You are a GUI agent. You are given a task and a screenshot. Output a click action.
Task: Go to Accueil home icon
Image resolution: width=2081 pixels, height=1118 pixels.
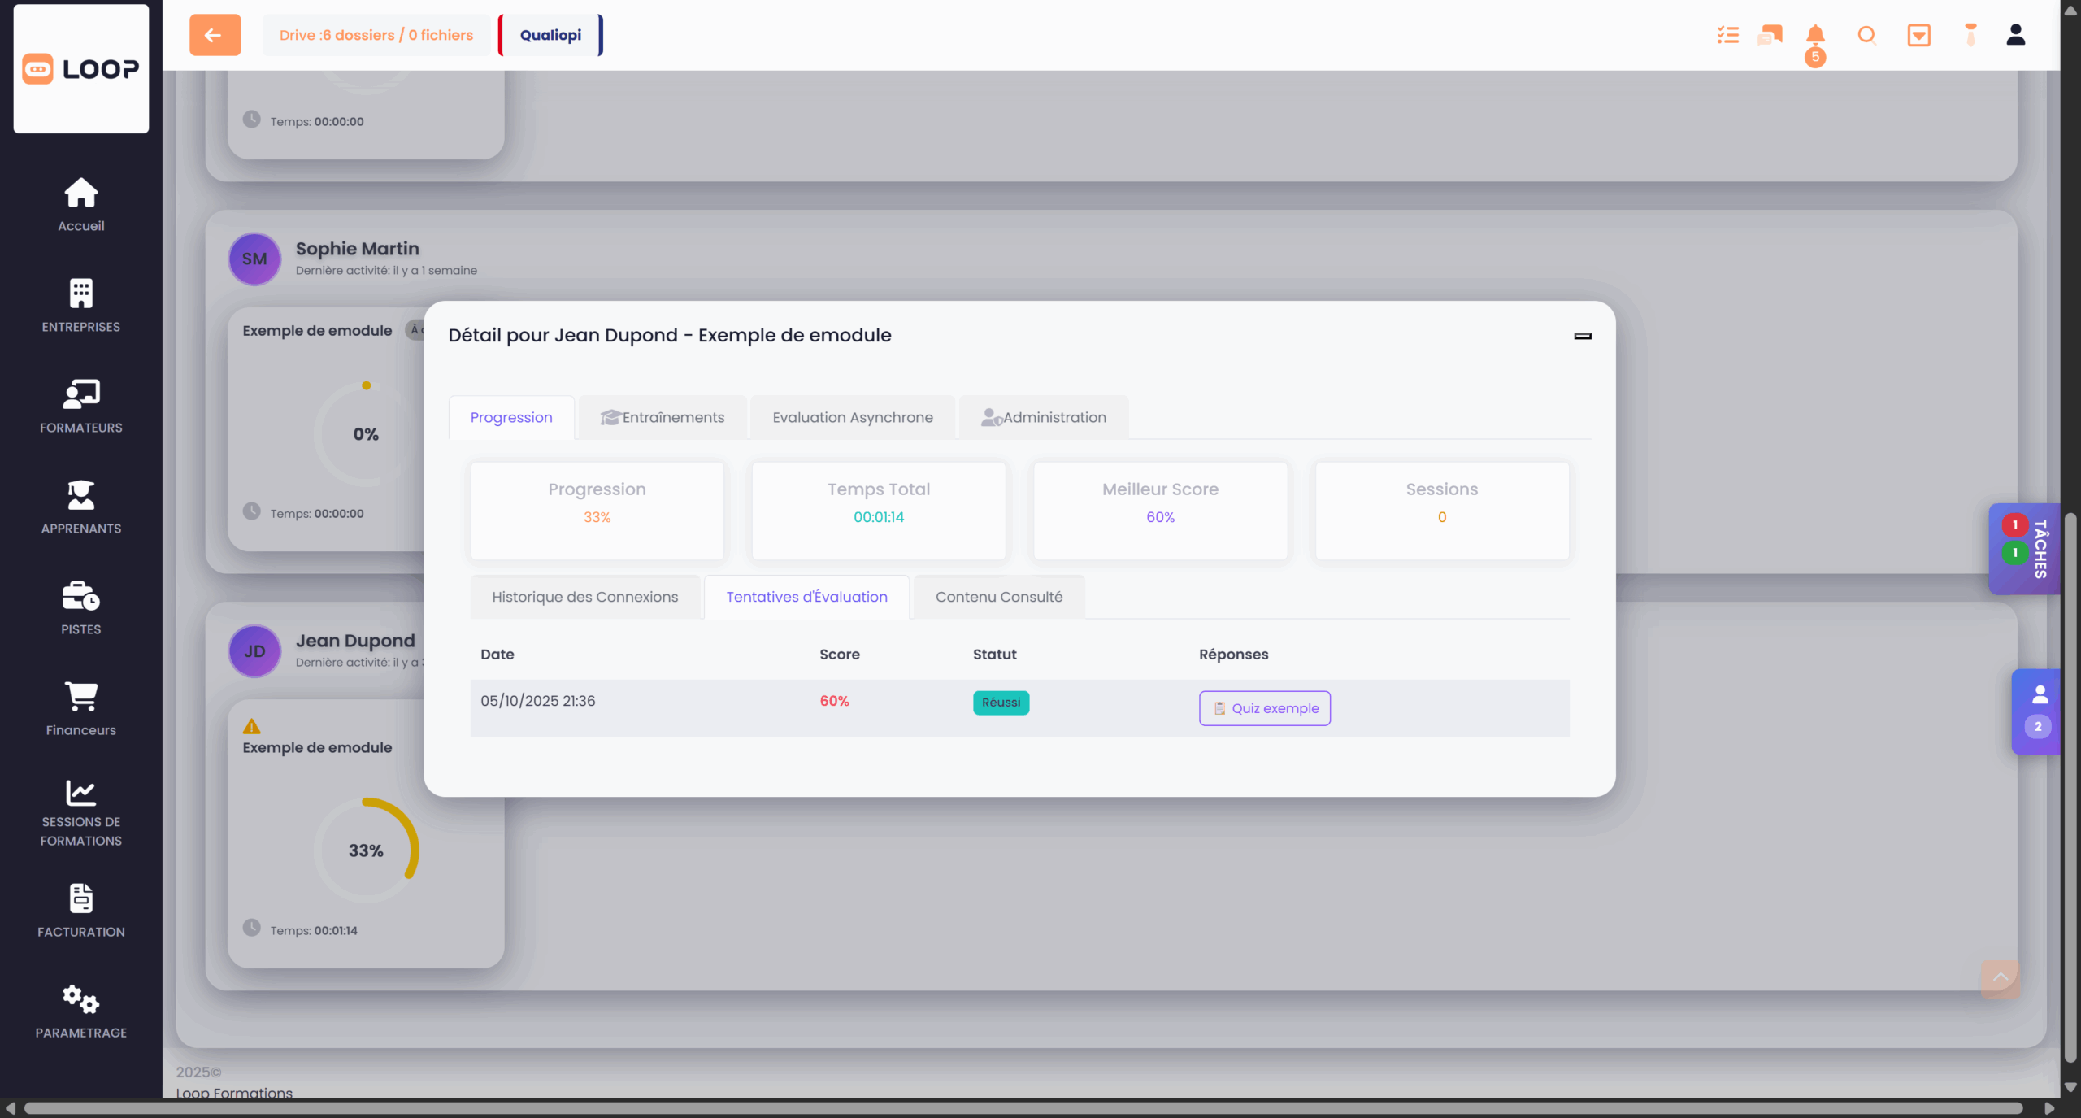pyautogui.click(x=80, y=204)
